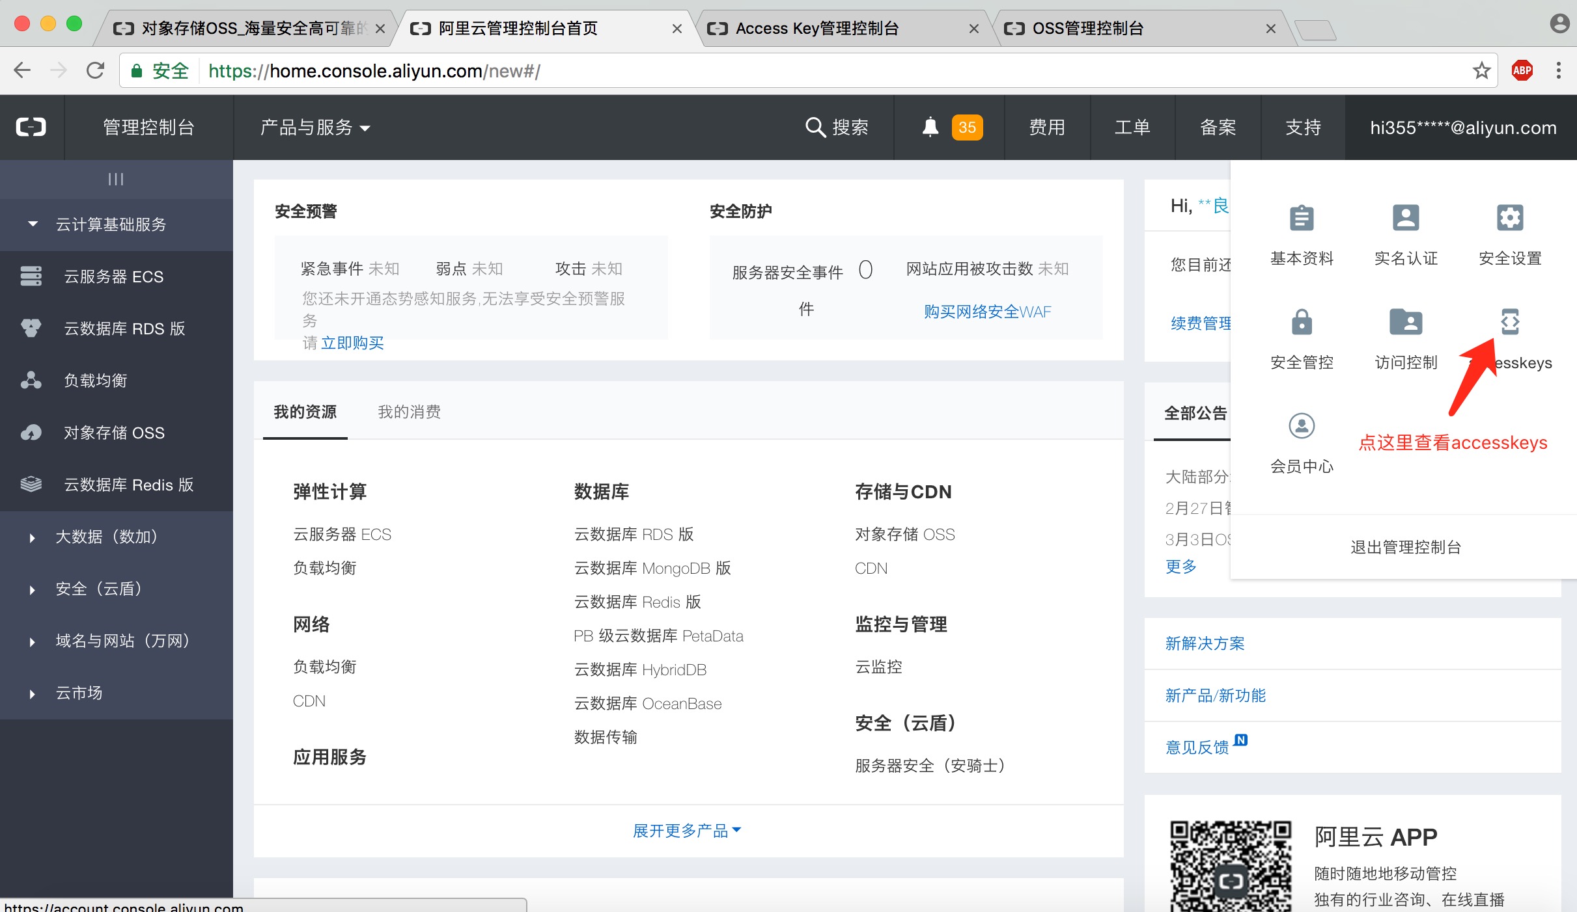Viewport: 1577px width, 912px height.
Task: Click 对象存储 OSS cloud icon in sidebar
Action: [31, 433]
